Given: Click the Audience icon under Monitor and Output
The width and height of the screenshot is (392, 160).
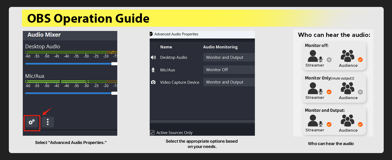Looking at the screenshot, I should click(x=347, y=121).
